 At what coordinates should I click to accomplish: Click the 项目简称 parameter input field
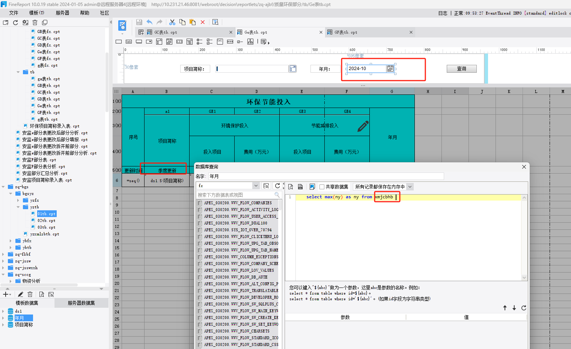click(252, 69)
